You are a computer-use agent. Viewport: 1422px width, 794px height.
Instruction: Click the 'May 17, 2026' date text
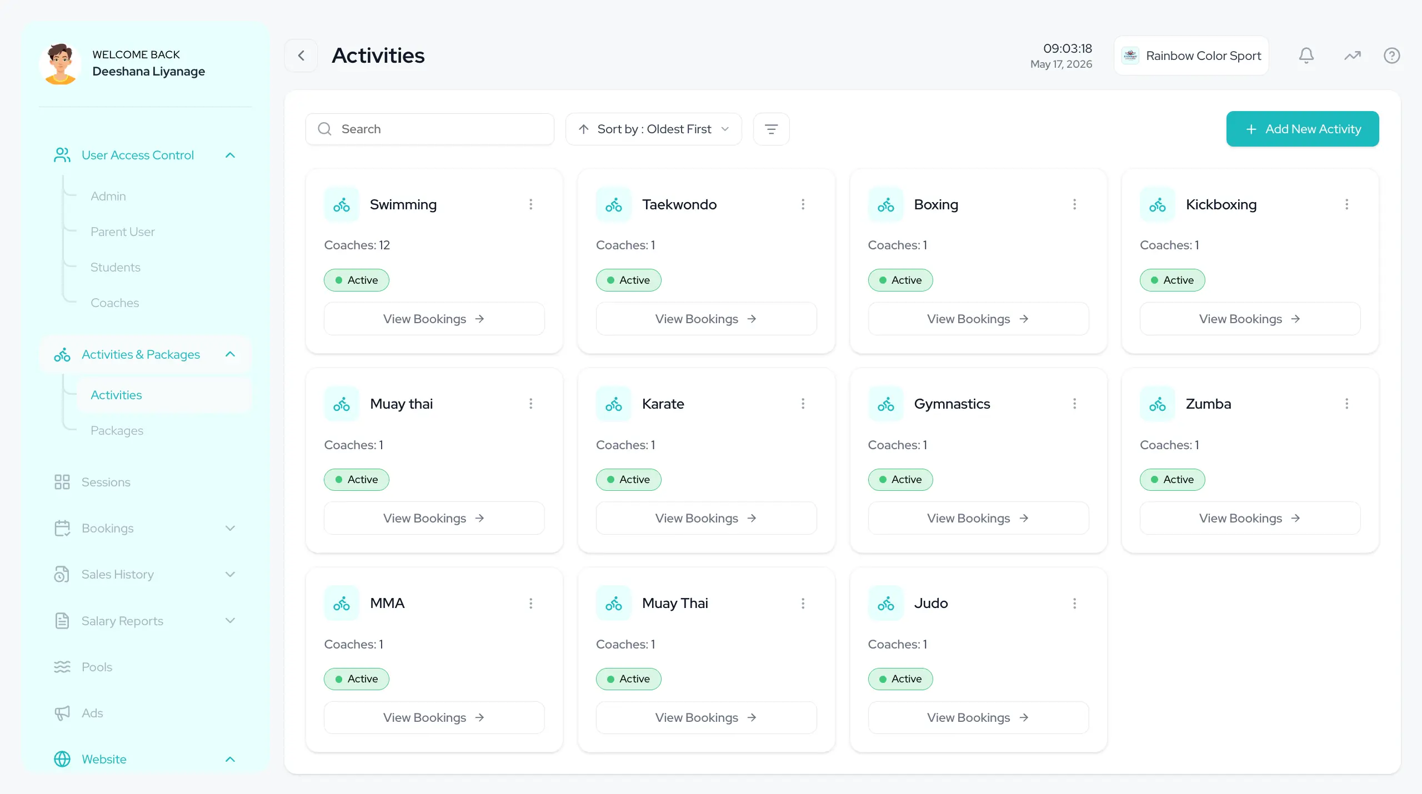pyautogui.click(x=1061, y=64)
